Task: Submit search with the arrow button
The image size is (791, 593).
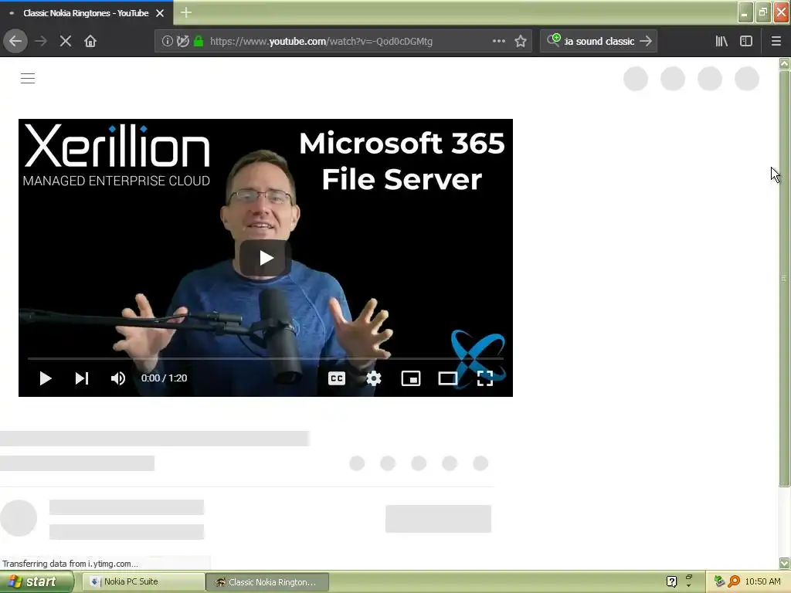Action: click(646, 42)
